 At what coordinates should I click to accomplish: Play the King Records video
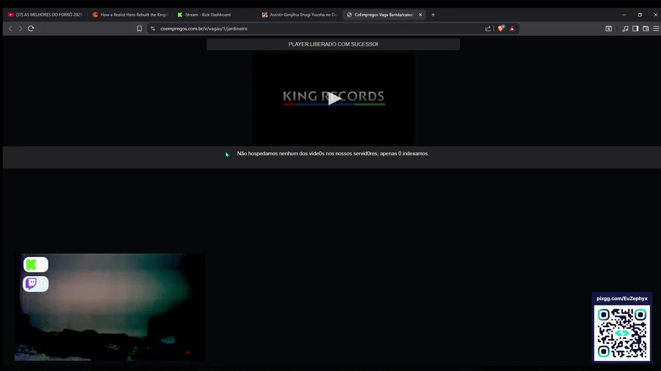pyautogui.click(x=334, y=98)
